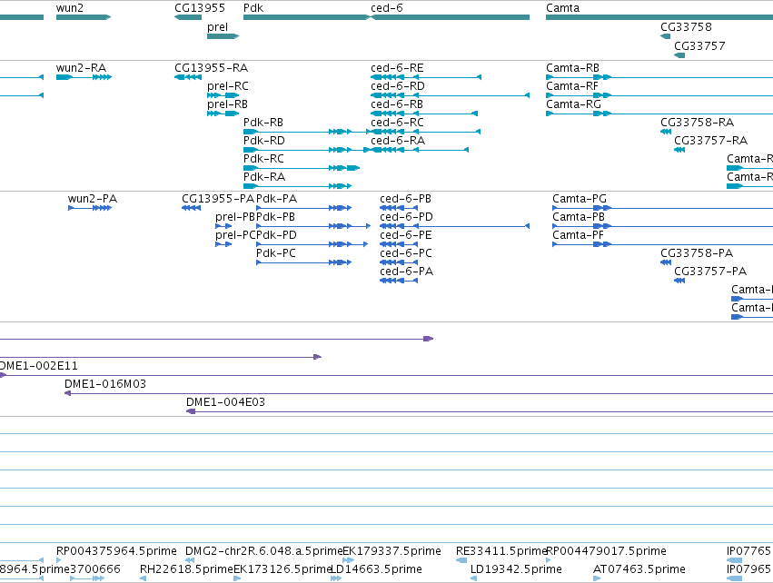Click the RH22618.5prime EST label
Viewport: 773px width, 583px height.
coord(186,569)
